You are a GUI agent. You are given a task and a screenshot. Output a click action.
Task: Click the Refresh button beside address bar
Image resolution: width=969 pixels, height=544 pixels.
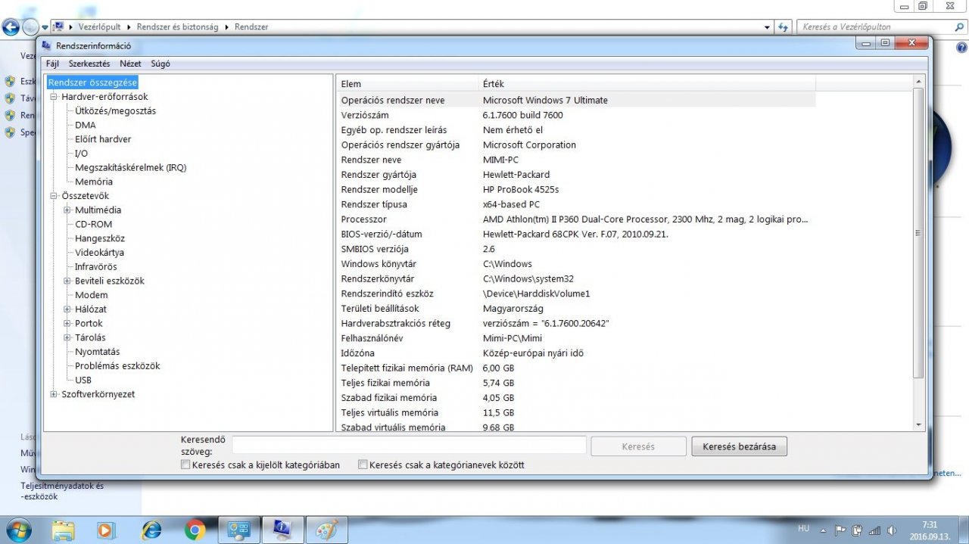tap(784, 26)
